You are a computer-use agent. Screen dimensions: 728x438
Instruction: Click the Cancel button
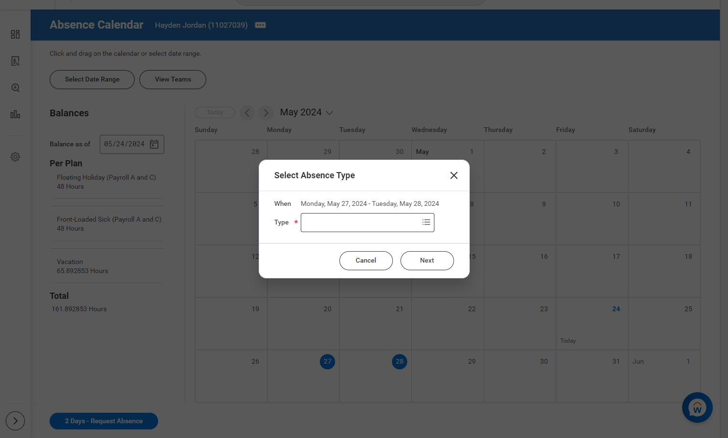click(x=366, y=261)
